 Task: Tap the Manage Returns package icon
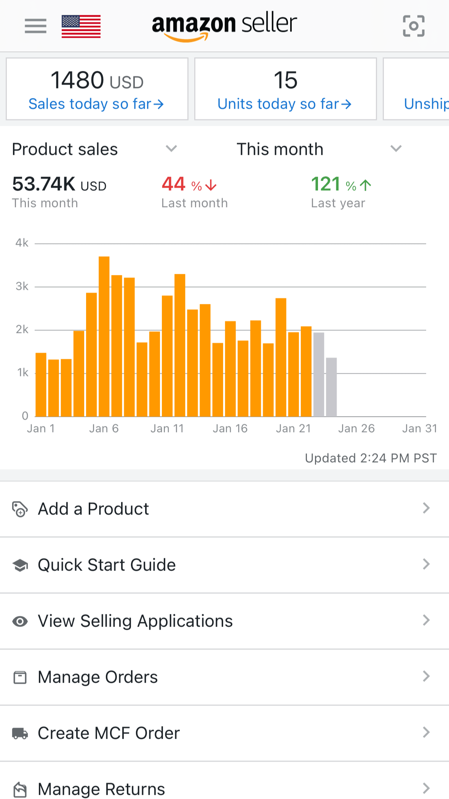[x=20, y=789]
